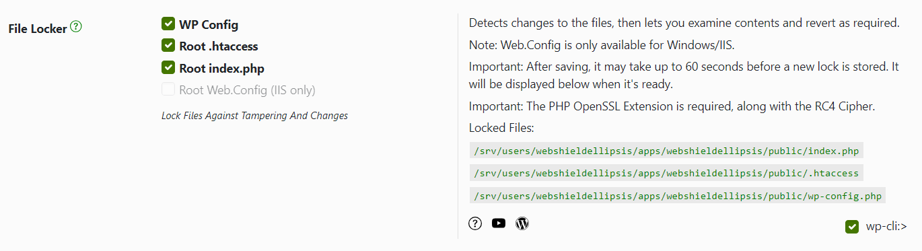
Task: Click the File Locker section title
Action: tap(38, 29)
